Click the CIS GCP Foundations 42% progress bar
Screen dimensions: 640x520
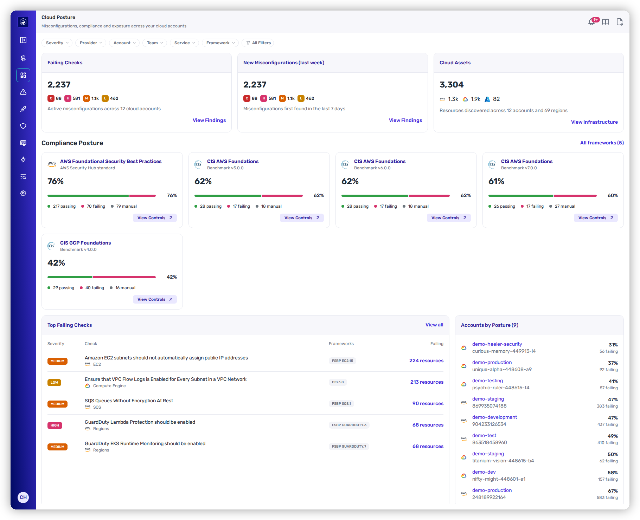coord(102,277)
